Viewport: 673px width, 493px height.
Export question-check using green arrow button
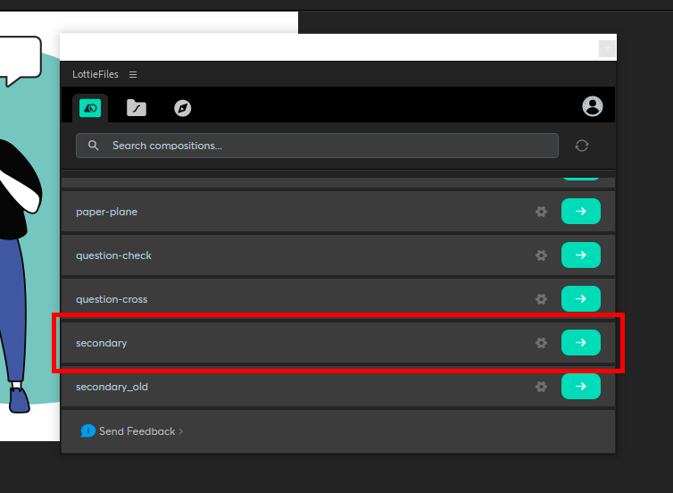[580, 255]
